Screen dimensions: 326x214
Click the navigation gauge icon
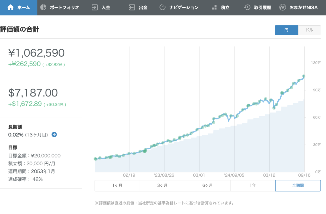[162, 7]
